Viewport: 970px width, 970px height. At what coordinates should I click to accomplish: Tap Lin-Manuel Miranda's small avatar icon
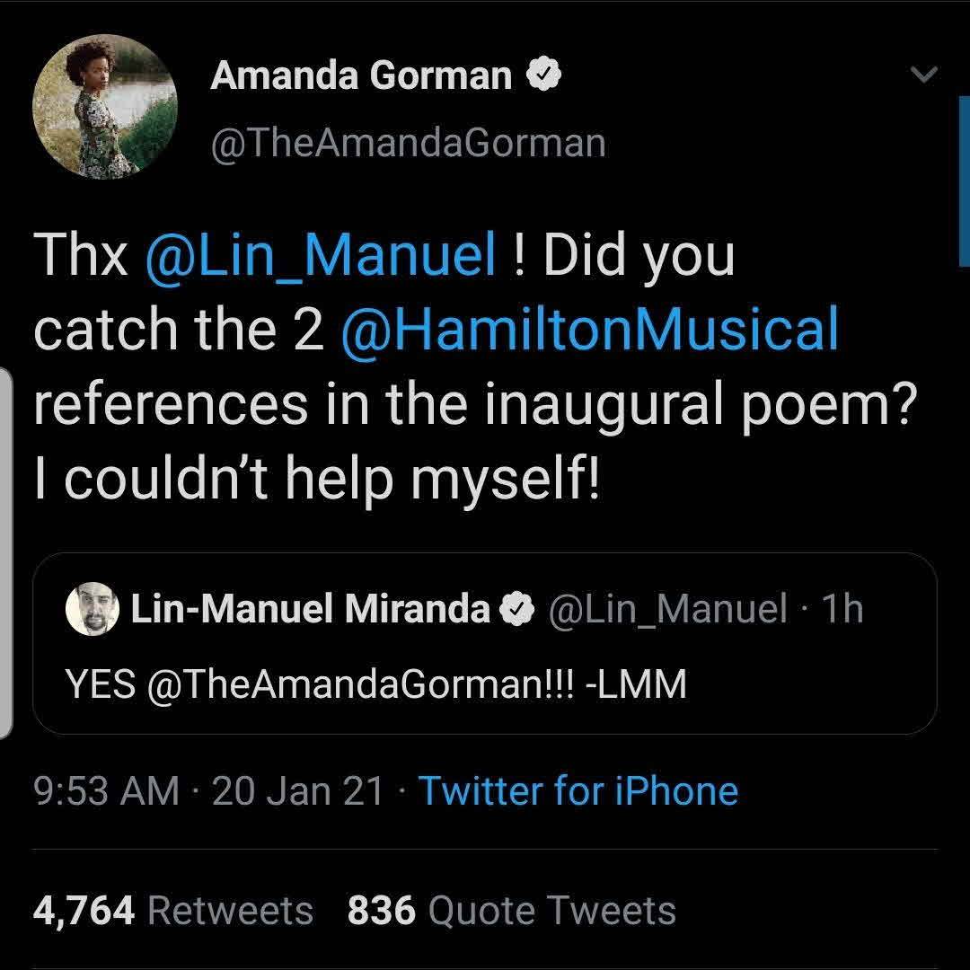click(93, 610)
